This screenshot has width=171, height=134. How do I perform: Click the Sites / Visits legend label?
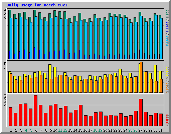(167, 80)
